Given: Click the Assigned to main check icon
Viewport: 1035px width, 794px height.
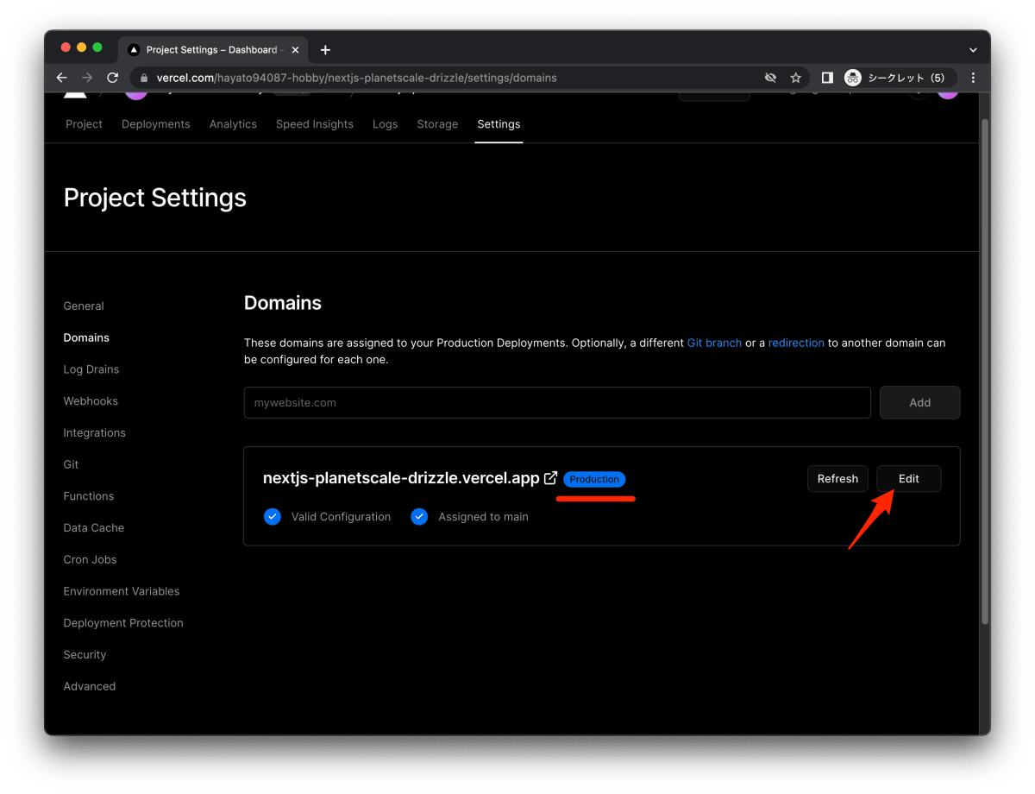Looking at the screenshot, I should coord(419,517).
